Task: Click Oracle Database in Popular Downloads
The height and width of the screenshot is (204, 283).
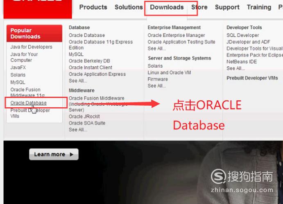Action: (29, 103)
